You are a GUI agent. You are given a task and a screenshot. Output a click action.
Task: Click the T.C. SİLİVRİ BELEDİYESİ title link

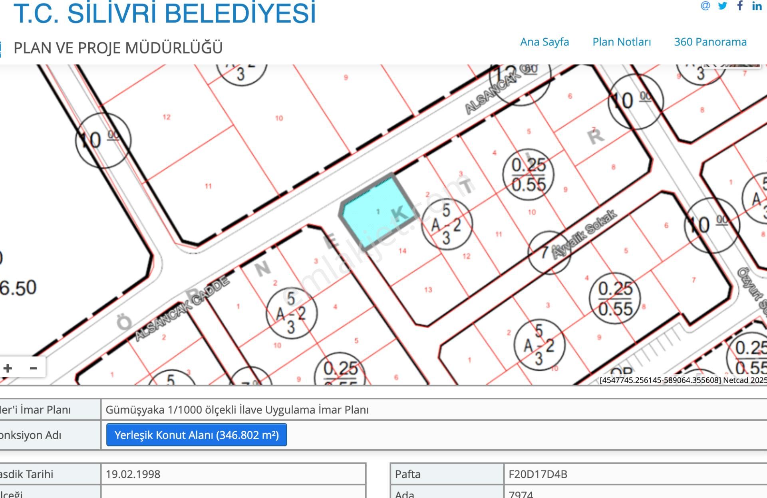click(x=165, y=13)
